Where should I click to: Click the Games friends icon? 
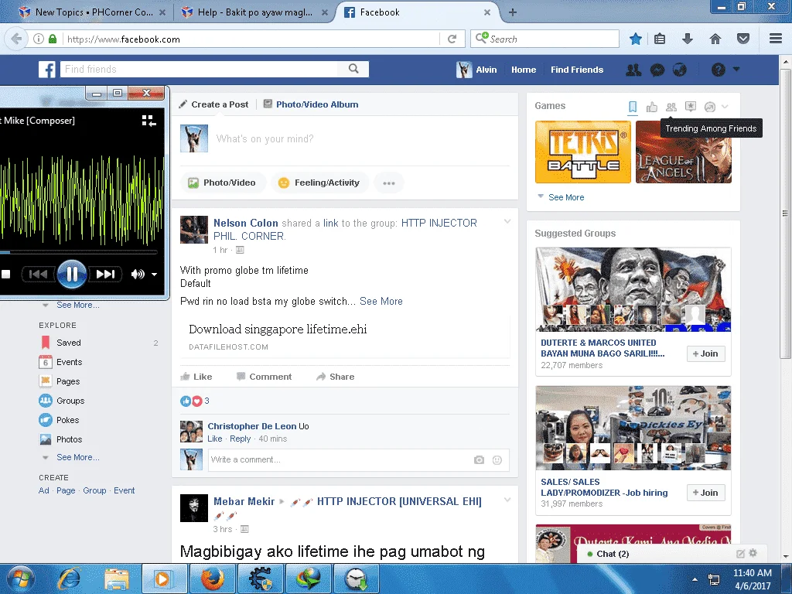pos(671,107)
